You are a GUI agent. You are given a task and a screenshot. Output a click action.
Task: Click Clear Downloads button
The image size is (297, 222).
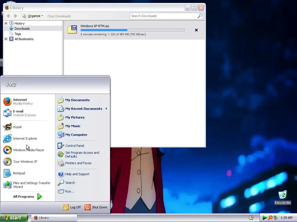tap(59, 16)
